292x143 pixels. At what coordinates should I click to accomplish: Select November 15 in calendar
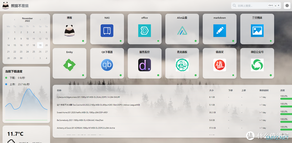coord(15,45)
